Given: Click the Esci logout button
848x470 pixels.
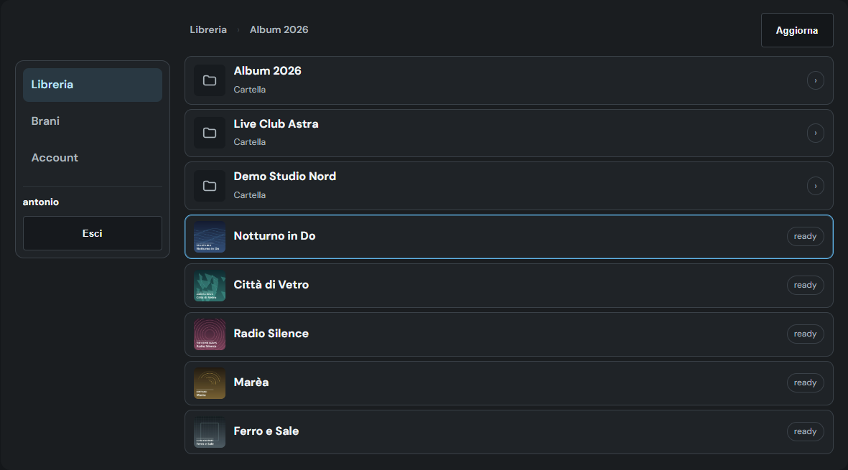Looking at the screenshot, I should tap(93, 233).
